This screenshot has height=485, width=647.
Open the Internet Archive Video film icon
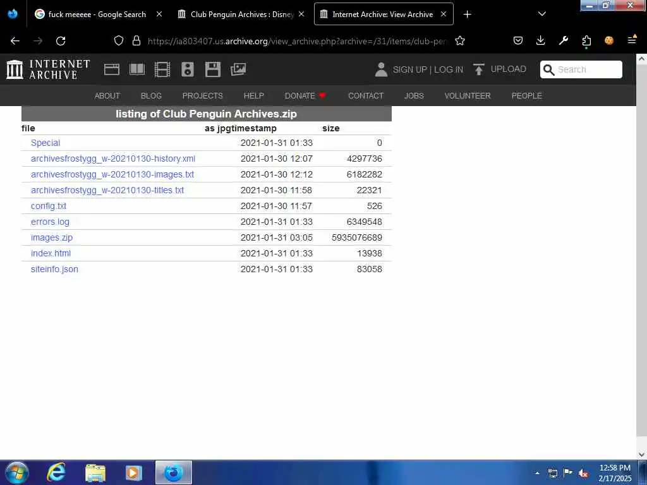pos(162,69)
